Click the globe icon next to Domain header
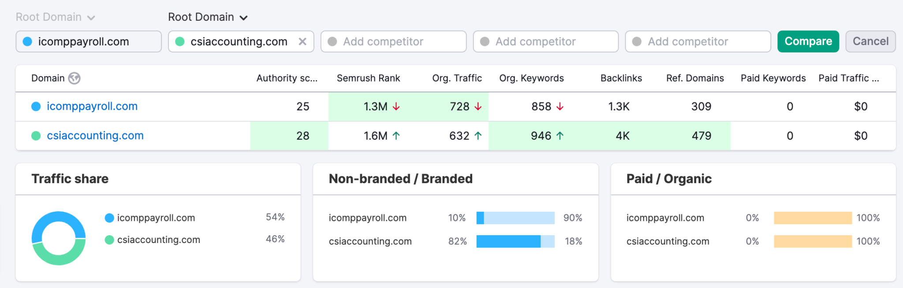This screenshot has height=288, width=903. (74, 79)
